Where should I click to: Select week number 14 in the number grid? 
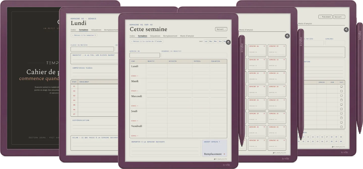point(313,137)
